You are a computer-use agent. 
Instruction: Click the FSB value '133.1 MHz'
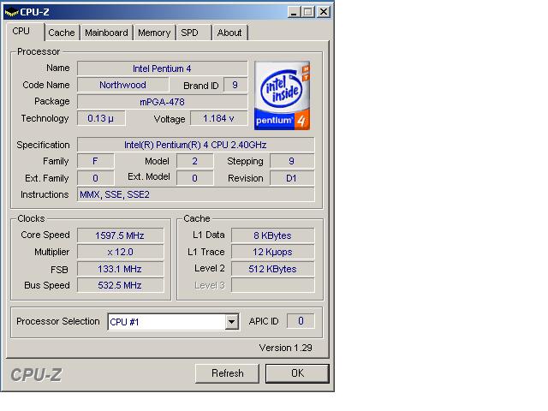pos(120,269)
